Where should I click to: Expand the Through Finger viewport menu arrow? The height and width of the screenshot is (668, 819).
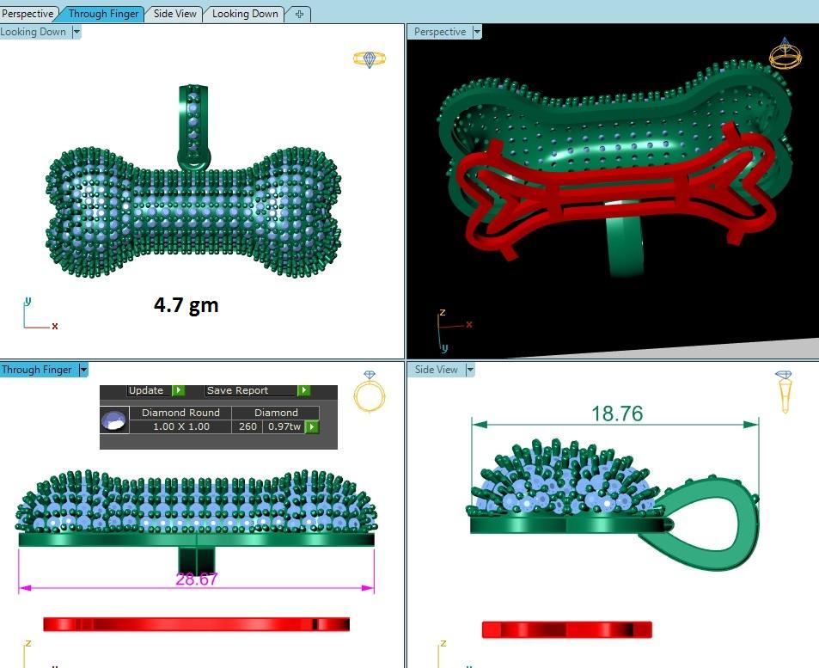[83, 370]
